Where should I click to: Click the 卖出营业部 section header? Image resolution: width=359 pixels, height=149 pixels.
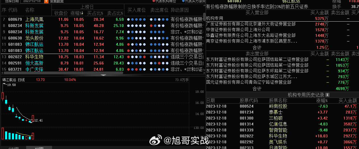click(257, 54)
